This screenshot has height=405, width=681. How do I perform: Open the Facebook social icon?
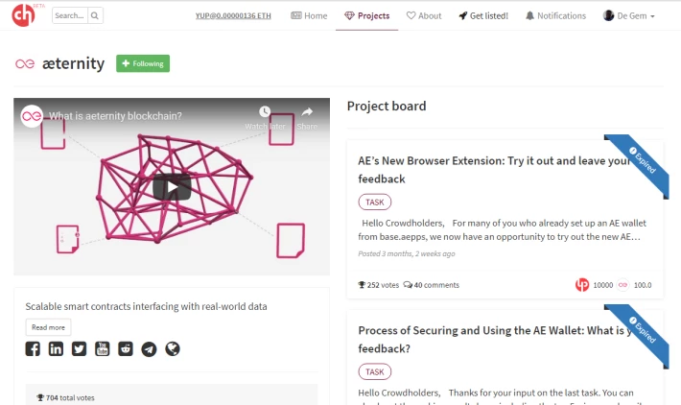tap(33, 348)
